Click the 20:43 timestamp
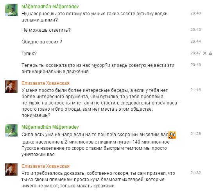This screenshot has height=194, width=215. tap(195, 29)
